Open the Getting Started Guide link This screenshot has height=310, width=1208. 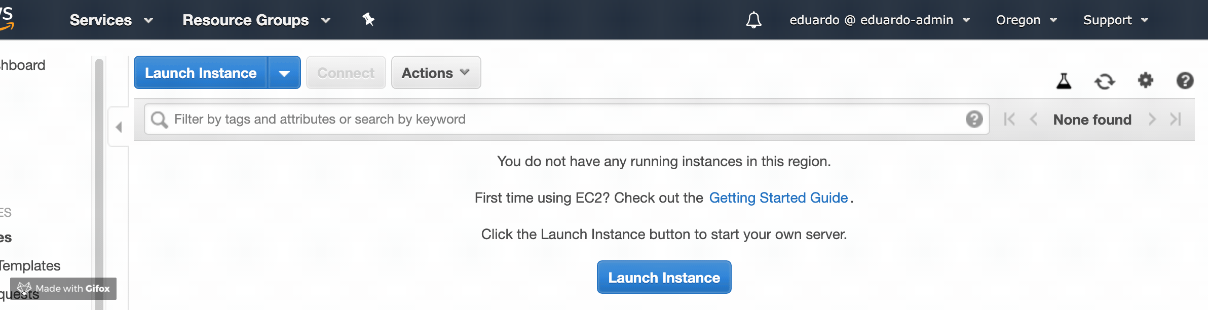click(x=778, y=198)
